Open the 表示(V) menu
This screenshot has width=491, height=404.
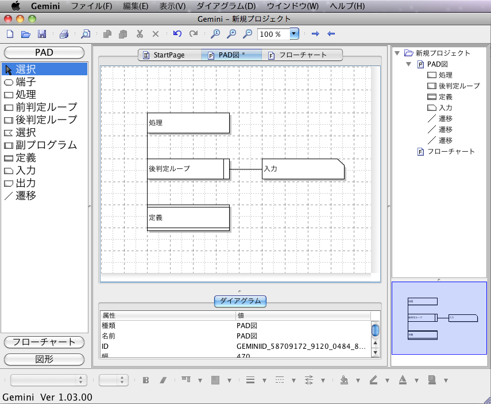172,6
